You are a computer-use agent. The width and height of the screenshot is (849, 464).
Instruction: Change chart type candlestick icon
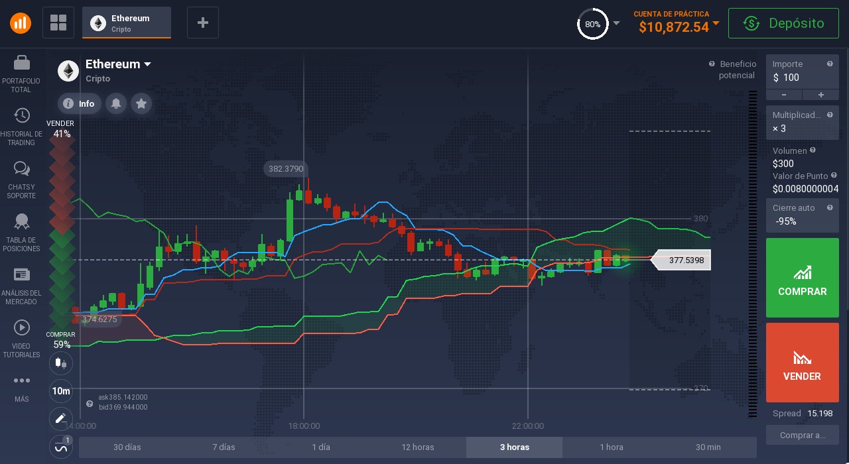pyautogui.click(x=61, y=363)
